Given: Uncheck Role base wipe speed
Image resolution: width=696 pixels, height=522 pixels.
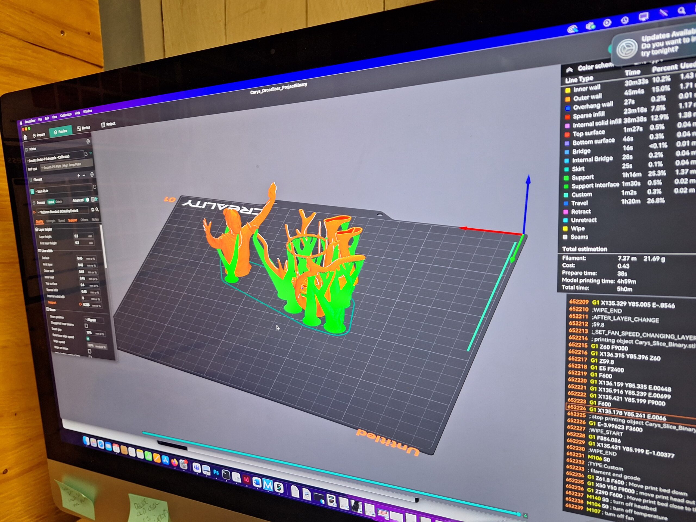Looking at the screenshot, I should coord(88,339).
